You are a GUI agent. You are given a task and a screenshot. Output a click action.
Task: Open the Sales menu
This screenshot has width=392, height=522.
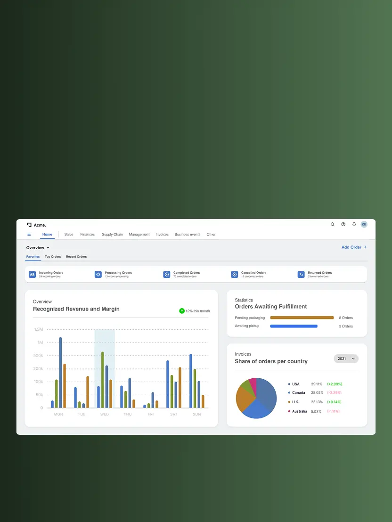[69, 234]
